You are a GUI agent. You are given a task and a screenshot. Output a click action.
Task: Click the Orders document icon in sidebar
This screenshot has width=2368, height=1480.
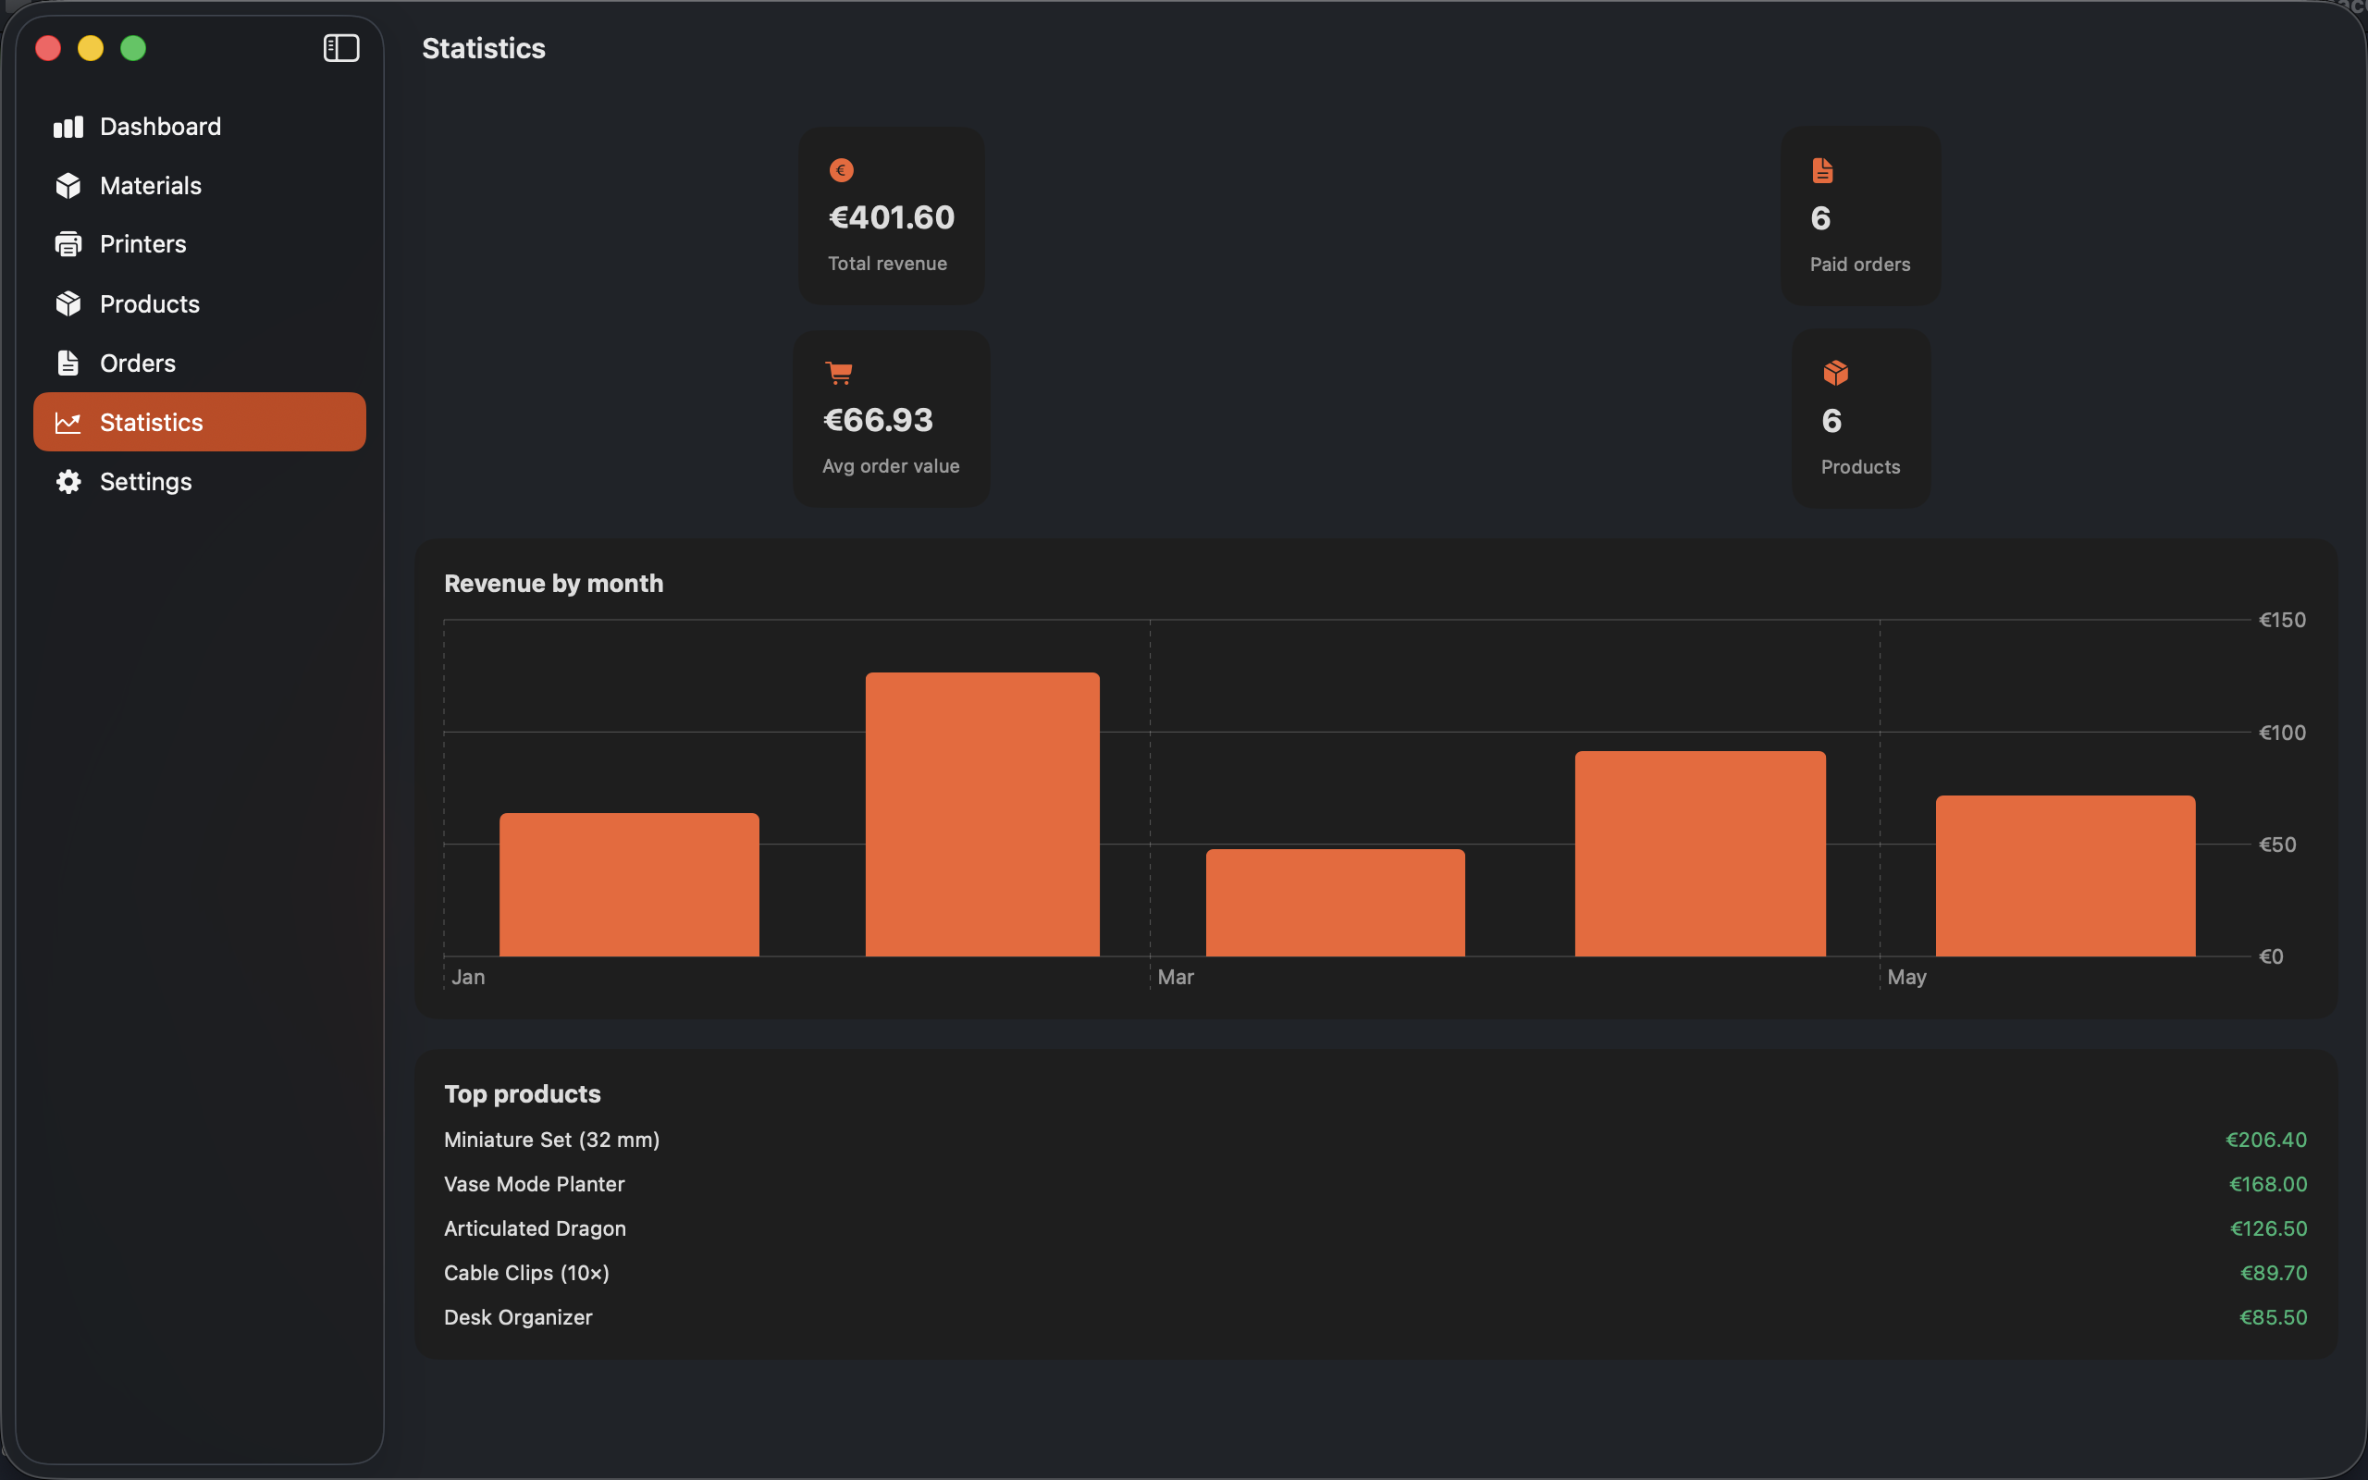point(68,364)
